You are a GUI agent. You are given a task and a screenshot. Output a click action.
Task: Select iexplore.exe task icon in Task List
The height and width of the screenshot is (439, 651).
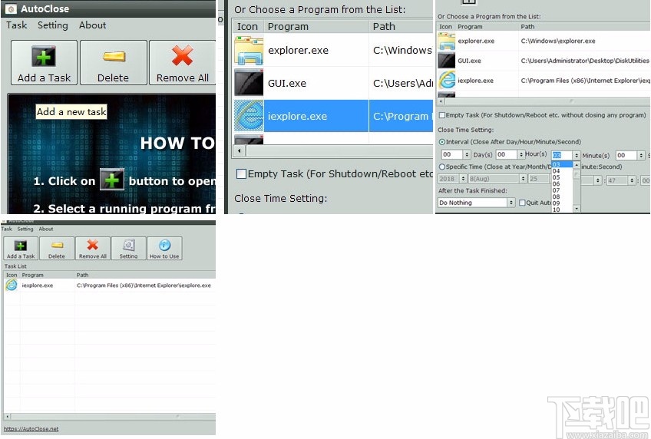pos(12,285)
